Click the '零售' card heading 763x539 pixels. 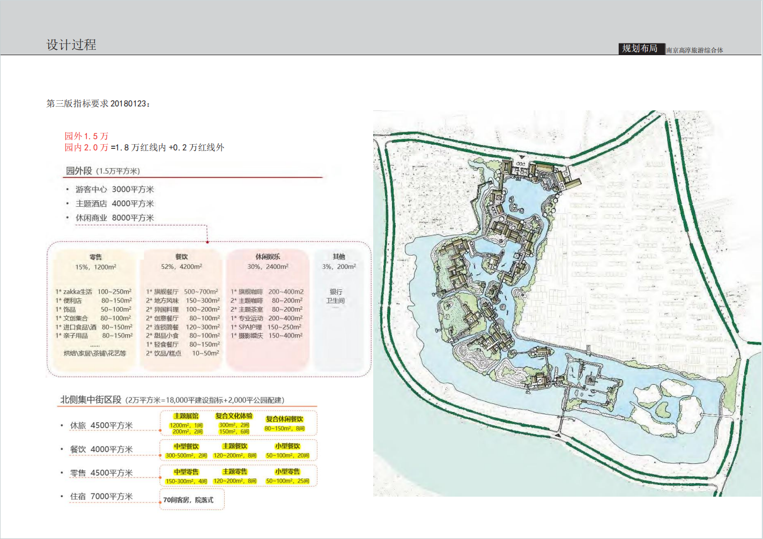click(95, 257)
